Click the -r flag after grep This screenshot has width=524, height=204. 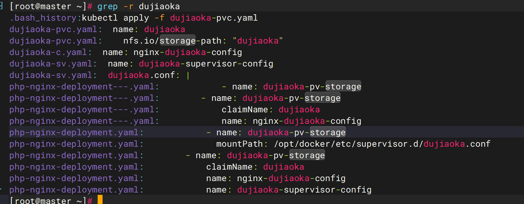(129, 7)
